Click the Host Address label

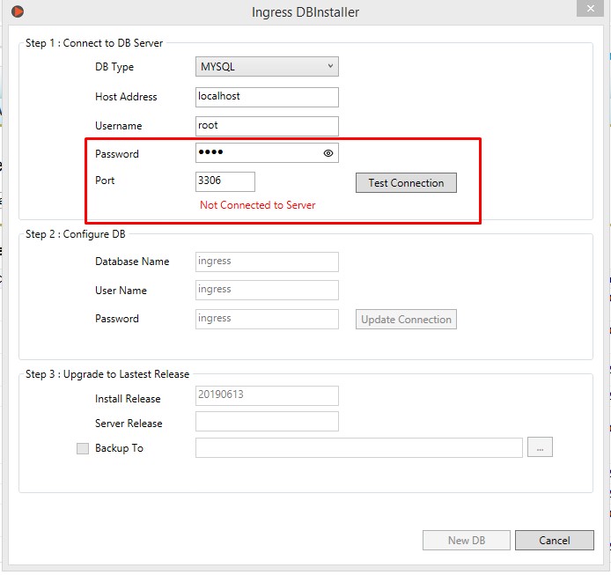point(126,97)
